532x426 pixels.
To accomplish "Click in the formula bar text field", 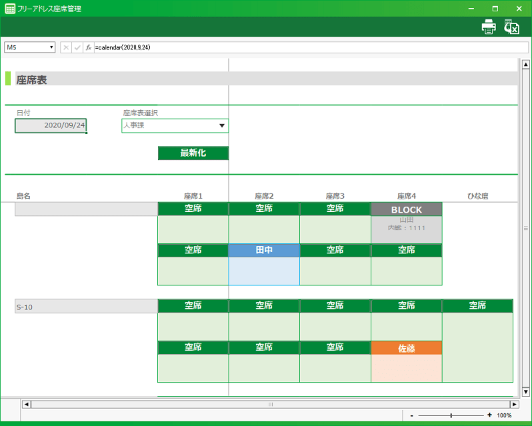I will point(300,47).
